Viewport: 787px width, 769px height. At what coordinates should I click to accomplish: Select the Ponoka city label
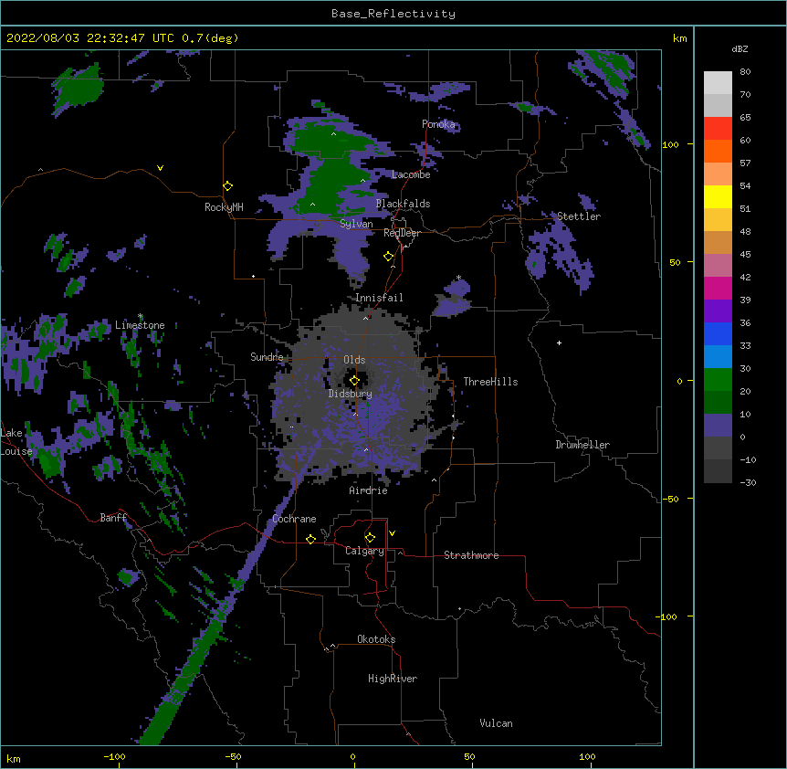tap(438, 124)
